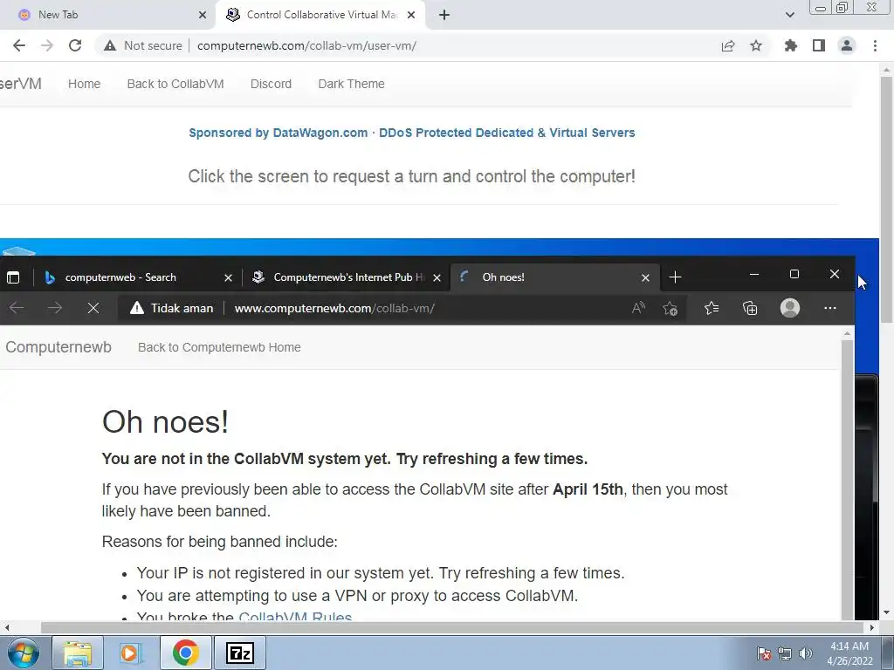The width and height of the screenshot is (894, 670).
Task: Stop loading page in Edge
Action: tap(93, 308)
